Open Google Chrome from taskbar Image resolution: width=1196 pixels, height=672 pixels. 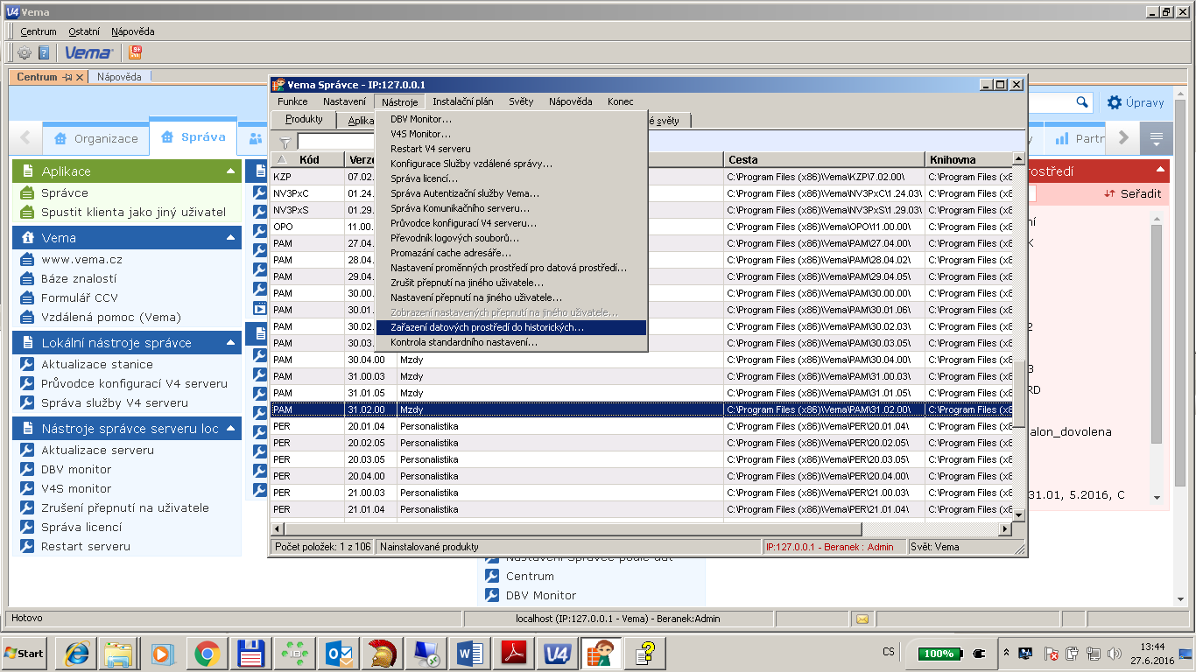207,654
